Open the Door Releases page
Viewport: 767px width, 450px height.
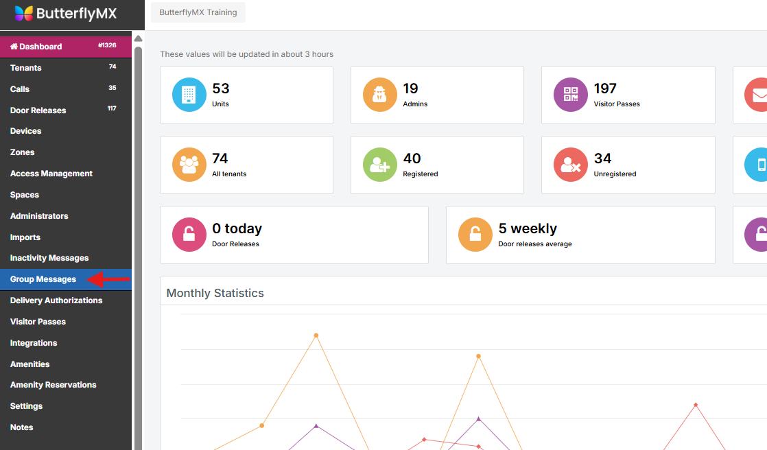38,110
